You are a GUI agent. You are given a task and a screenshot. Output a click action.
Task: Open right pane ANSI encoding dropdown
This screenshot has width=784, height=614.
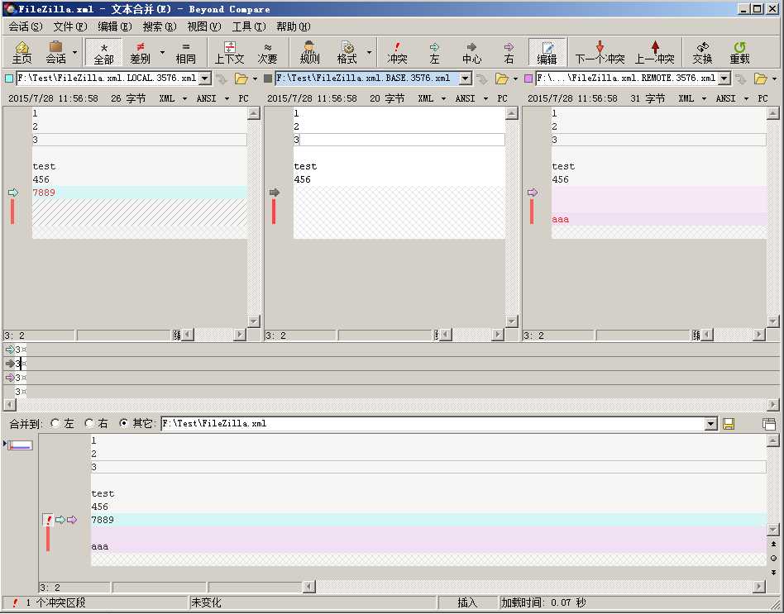(x=746, y=99)
